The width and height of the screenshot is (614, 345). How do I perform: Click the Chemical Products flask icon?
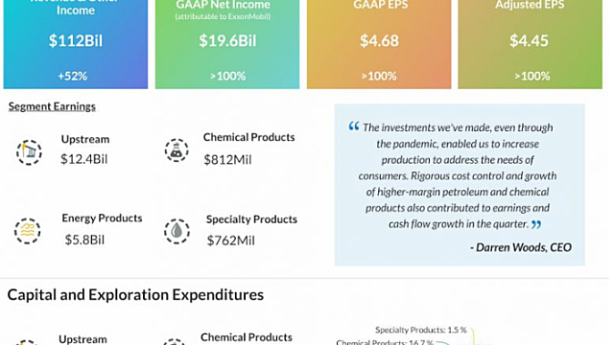tap(177, 150)
